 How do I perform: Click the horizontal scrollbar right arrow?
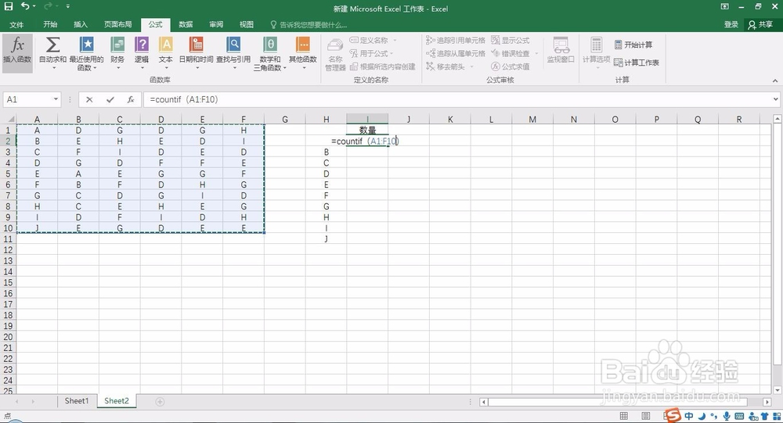[767, 402]
